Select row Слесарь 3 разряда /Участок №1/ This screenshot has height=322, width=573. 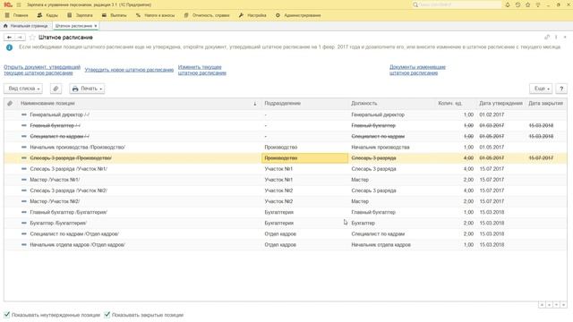tap(286, 169)
